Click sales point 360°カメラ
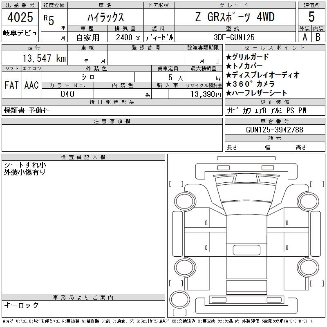Screen dimensions: 327x327 pos(250,84)
